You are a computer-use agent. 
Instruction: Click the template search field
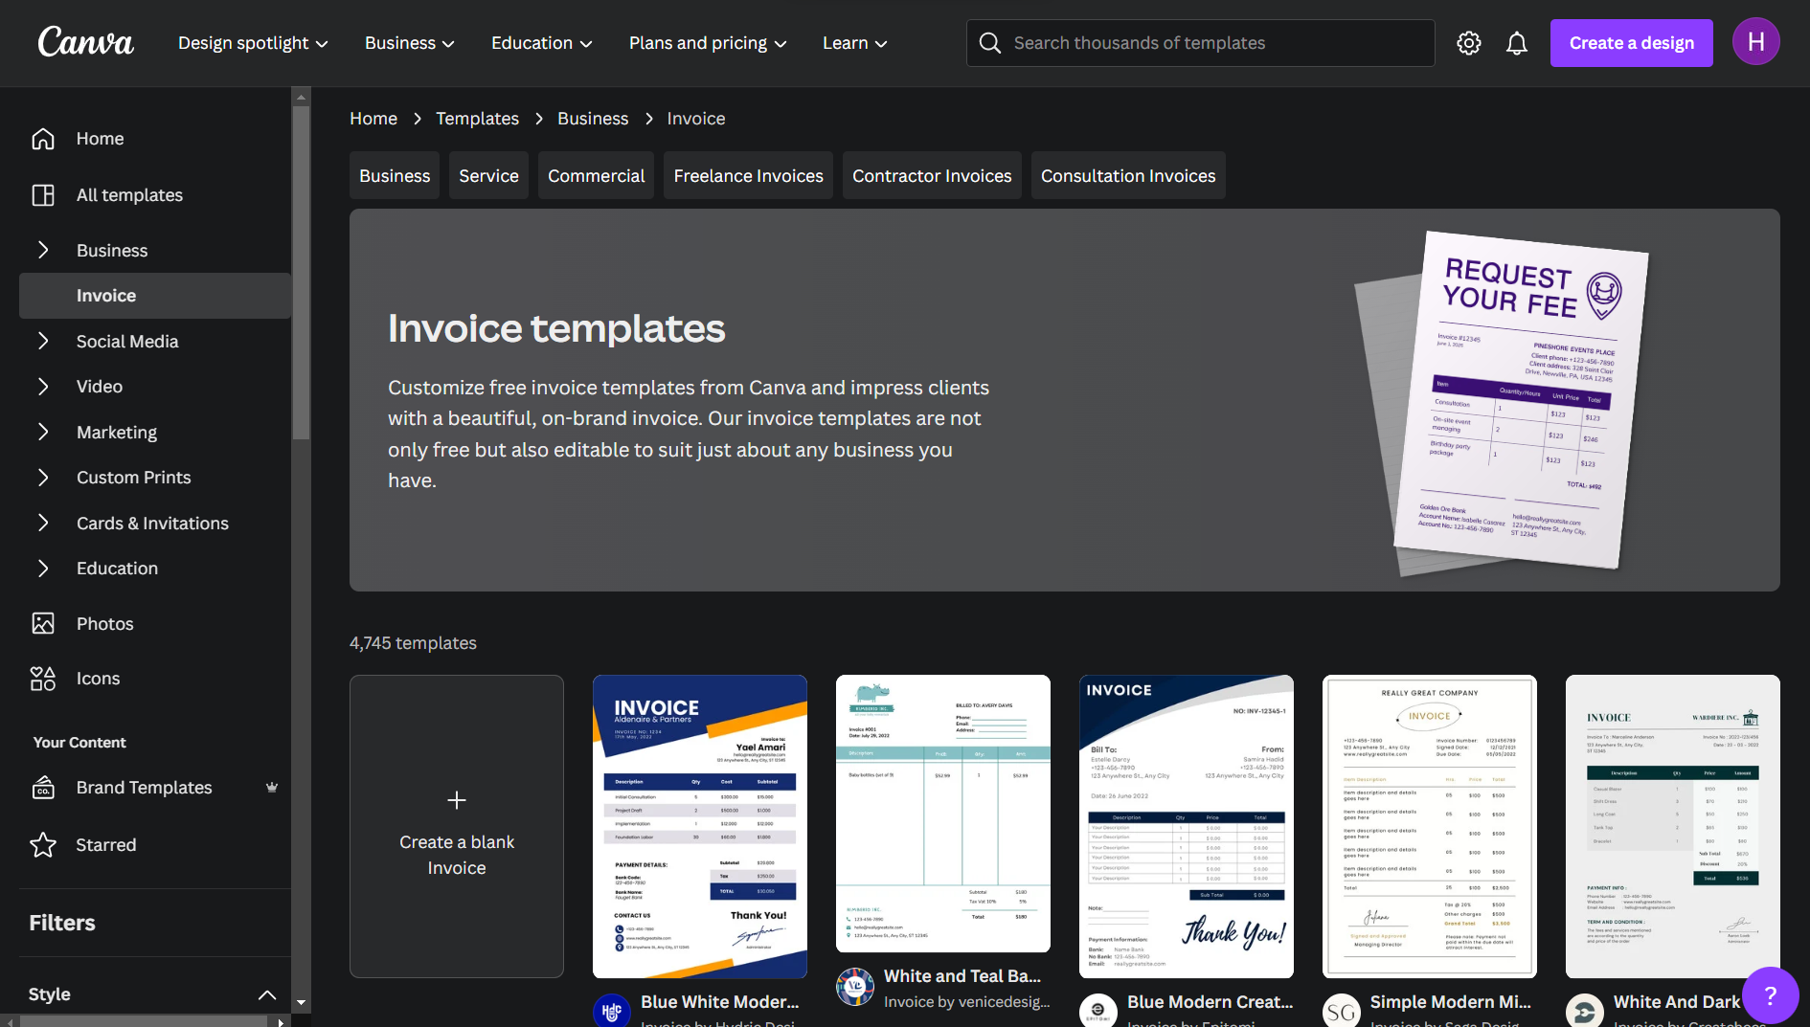click(x=1216, y=43)
